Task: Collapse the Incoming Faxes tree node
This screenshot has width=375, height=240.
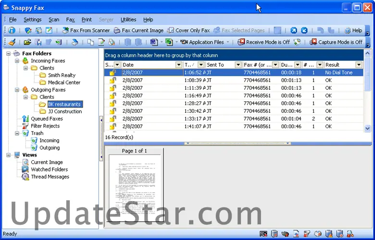Action: (x=18, y=61)
